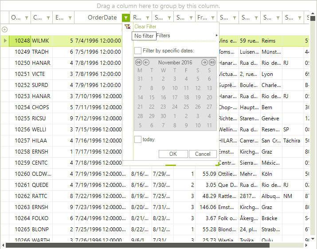Go to previous month in calendar
This screenshot has height=249, width=317.
pyautogui.click(x=146, y=63)
